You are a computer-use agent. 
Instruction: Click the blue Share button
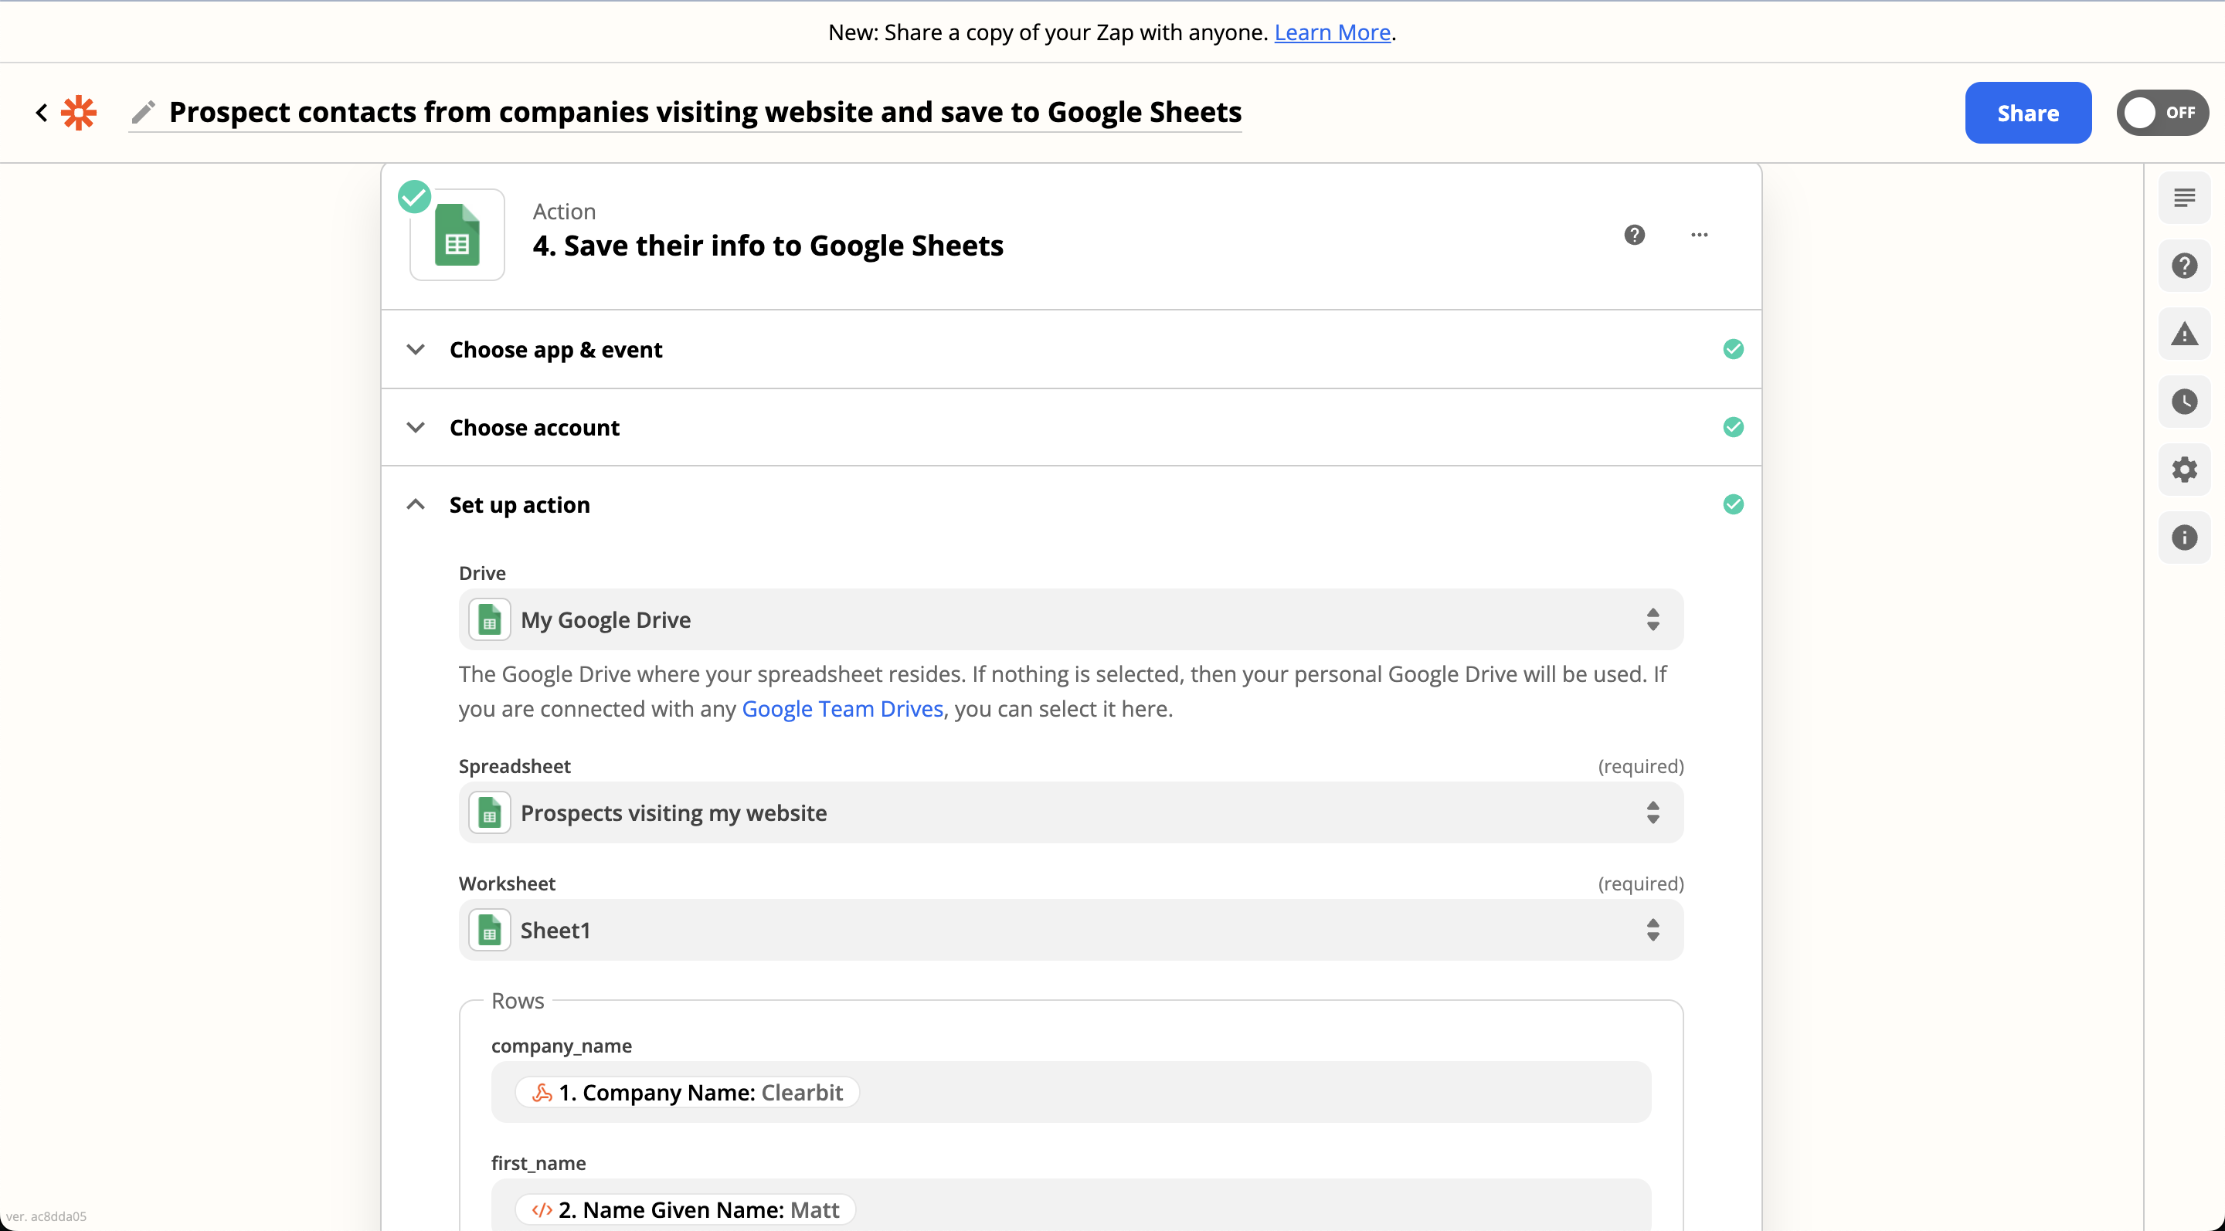[2027, 113]
